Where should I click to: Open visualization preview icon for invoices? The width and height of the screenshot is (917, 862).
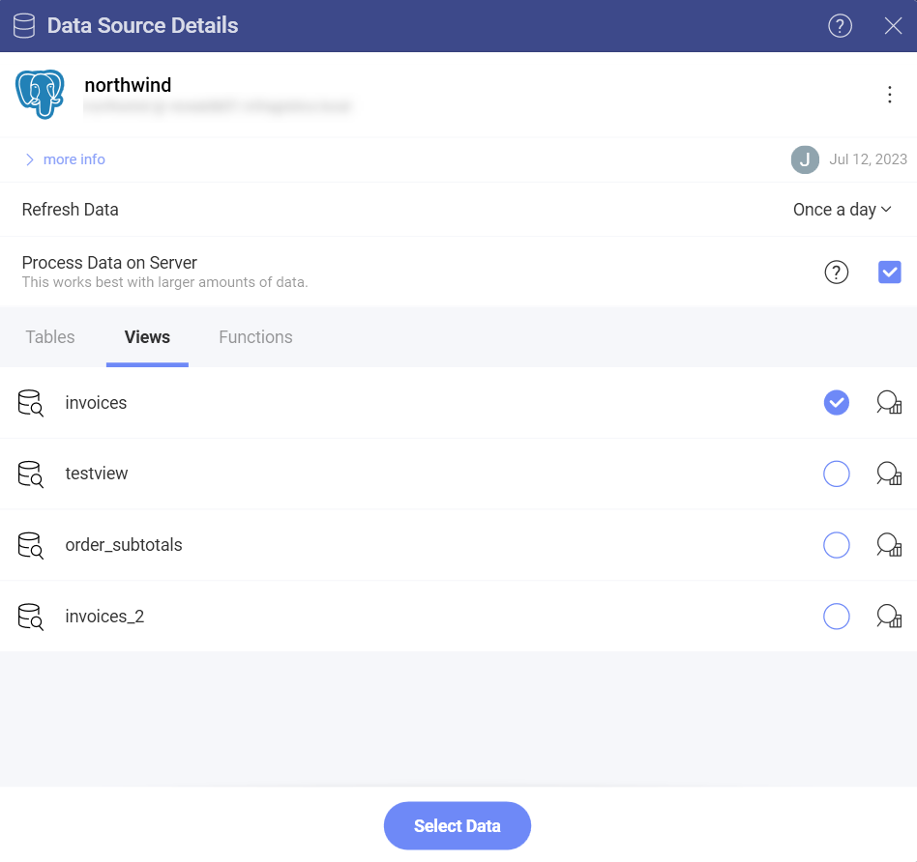click(x=889, y=403)
